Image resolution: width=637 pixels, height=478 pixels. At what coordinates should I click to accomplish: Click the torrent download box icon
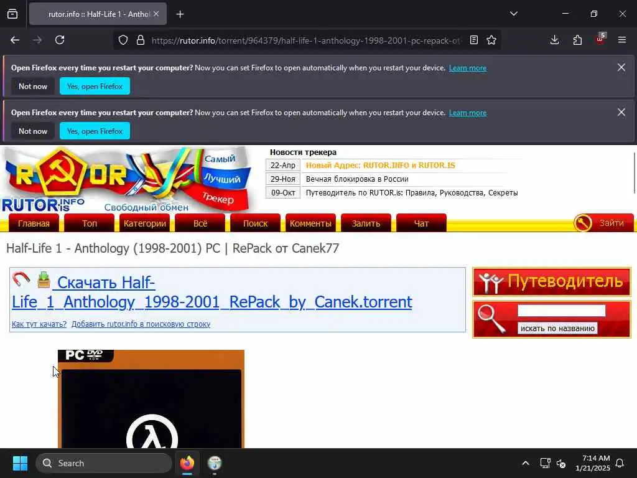44,279
